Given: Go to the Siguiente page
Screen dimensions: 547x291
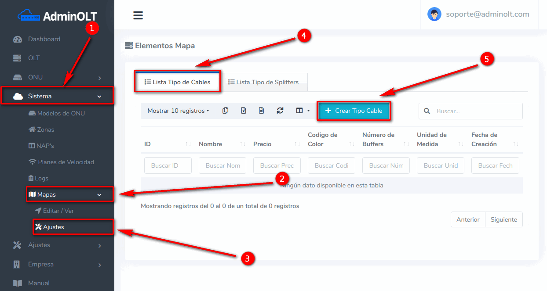Looking at the screenshot, I should pos(503,219).
